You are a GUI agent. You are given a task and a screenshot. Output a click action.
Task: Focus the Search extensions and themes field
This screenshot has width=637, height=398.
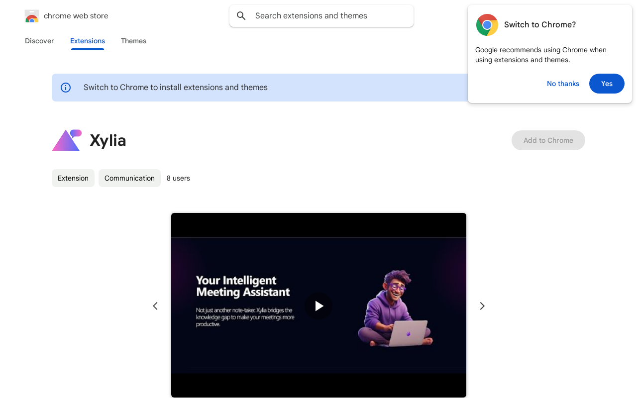coord(328,16)
